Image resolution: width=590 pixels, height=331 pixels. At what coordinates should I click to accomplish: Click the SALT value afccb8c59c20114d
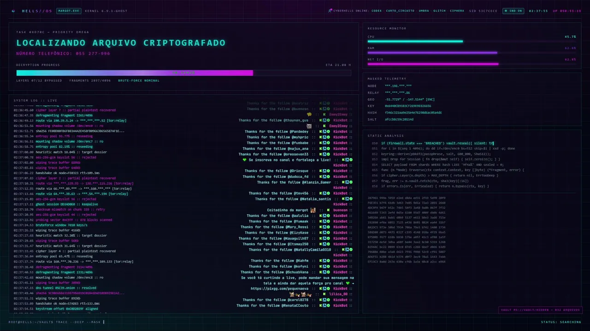point(399,119)
